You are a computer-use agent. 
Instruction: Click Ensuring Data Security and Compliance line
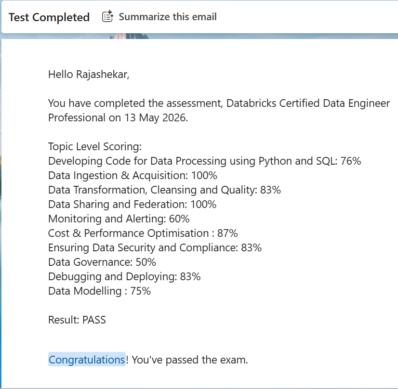pos(155,248)
